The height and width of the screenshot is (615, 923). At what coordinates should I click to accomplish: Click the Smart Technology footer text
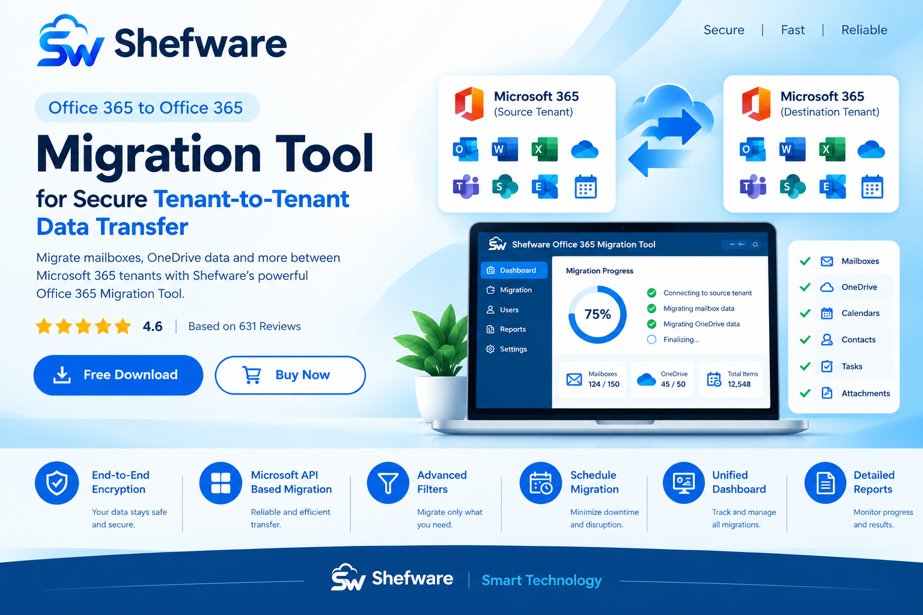click(541, 580)
